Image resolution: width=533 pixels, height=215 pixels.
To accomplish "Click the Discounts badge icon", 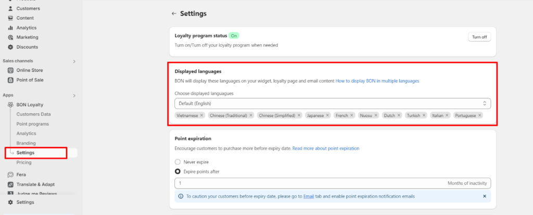I will 10,47.
